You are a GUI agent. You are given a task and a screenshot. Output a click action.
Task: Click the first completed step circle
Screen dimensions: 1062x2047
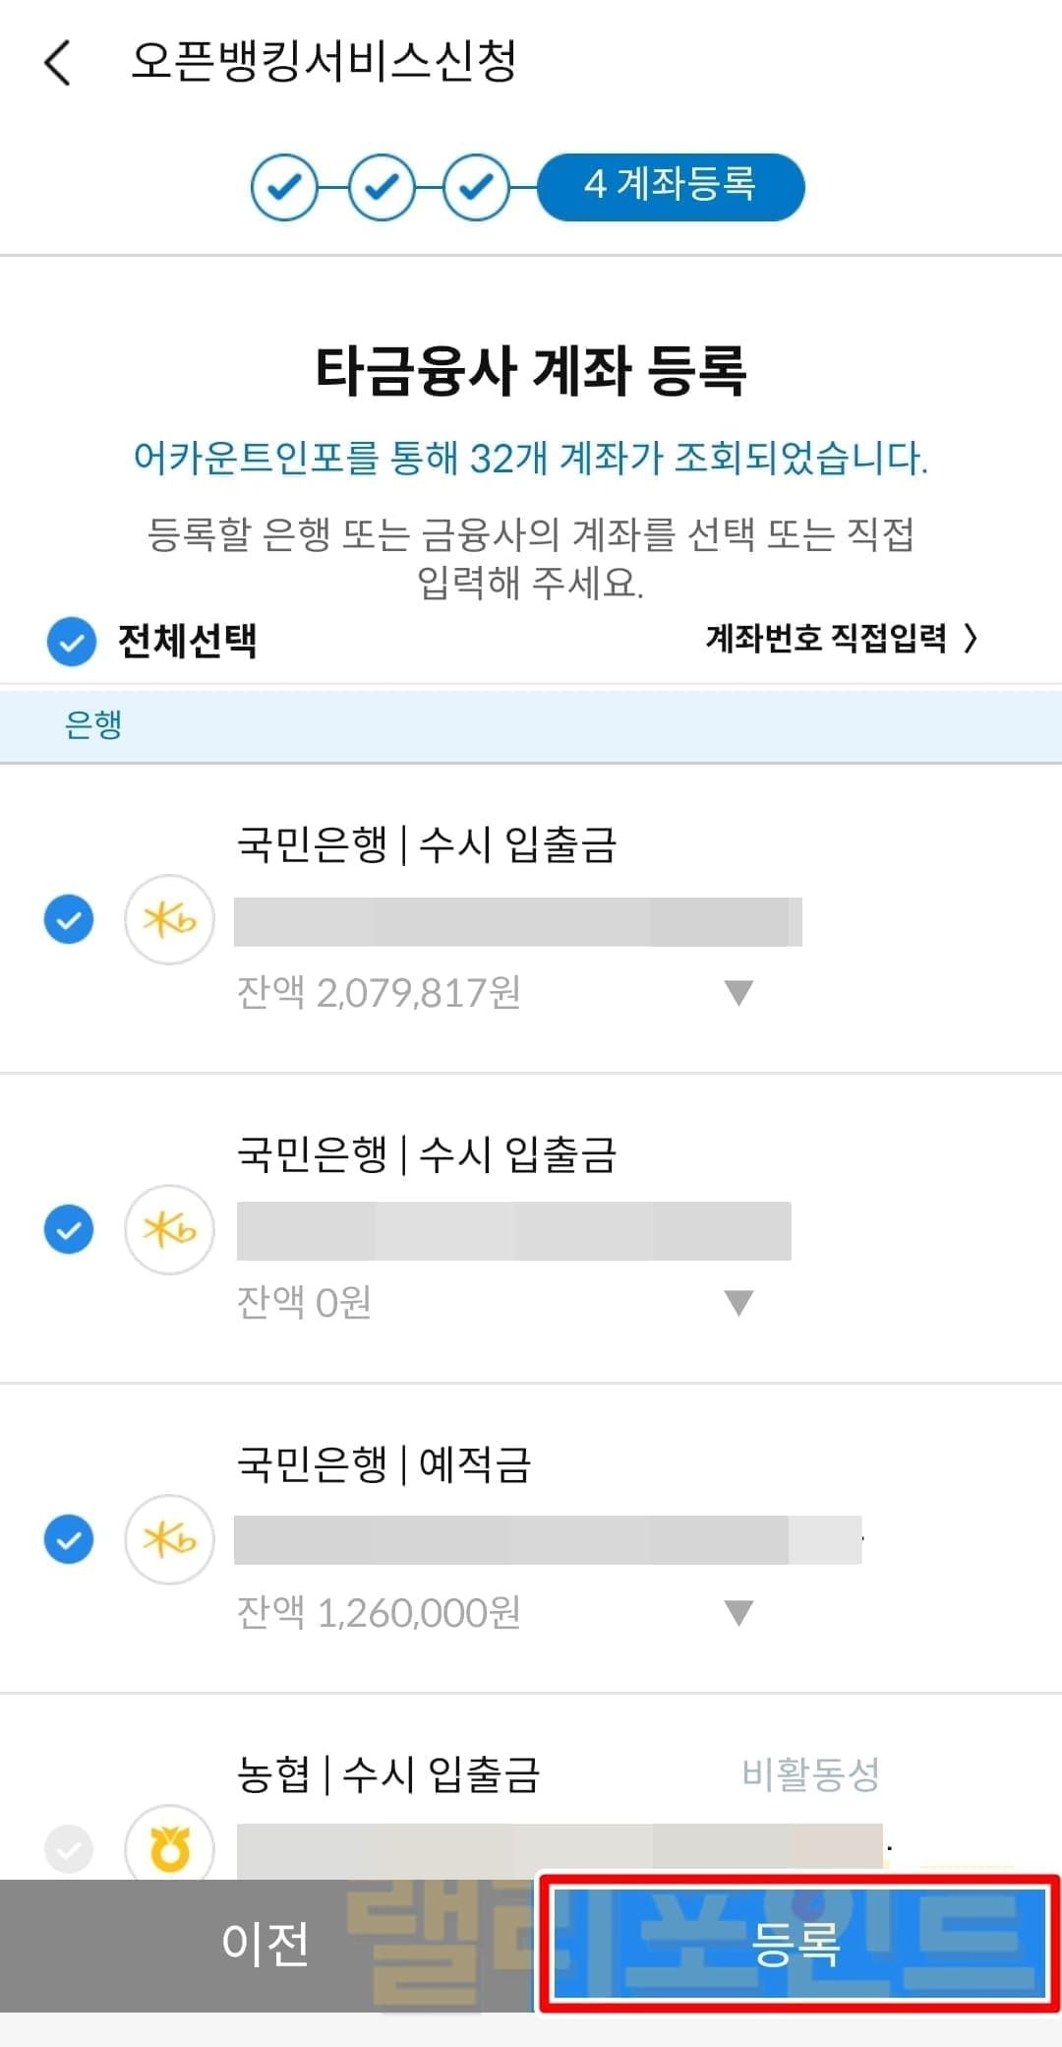pyautogui.click(x=284, y=186)
